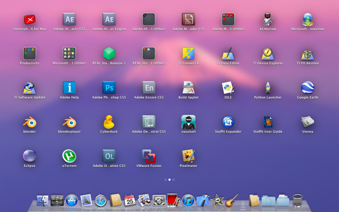Launch the blender app

29,122
